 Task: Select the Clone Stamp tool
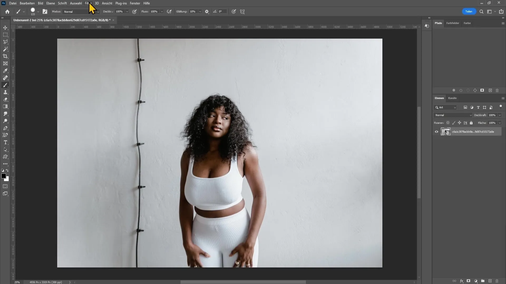pyautogui.click(x=5, y=93)
